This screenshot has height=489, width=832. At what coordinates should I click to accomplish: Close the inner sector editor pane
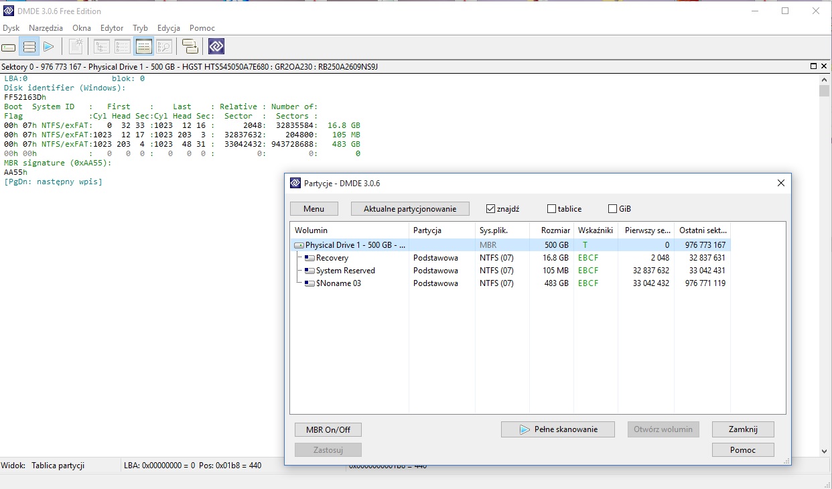825,66
